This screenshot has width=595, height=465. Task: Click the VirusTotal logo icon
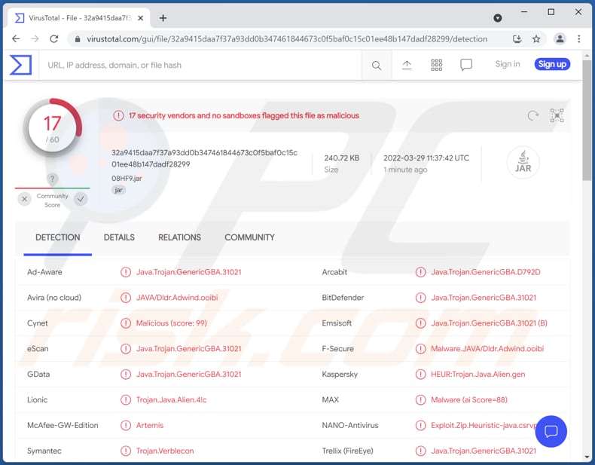click(20, 65)
